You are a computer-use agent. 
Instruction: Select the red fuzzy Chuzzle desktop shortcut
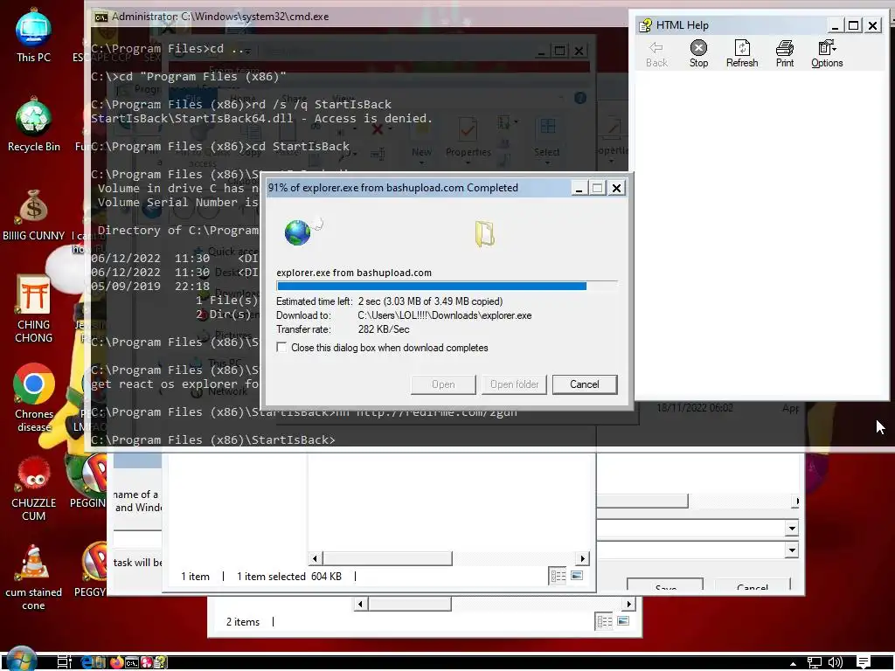pos(34,489)
